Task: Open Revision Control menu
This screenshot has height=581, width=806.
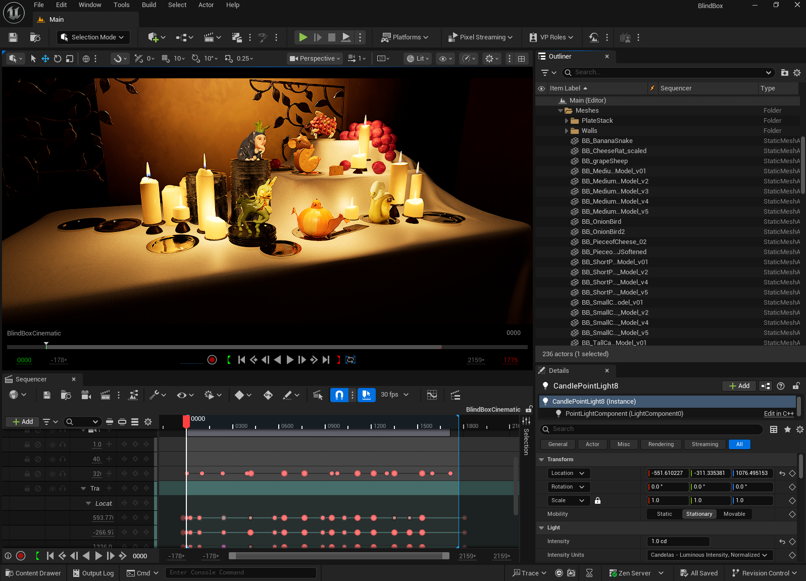Action: (765, 573)
